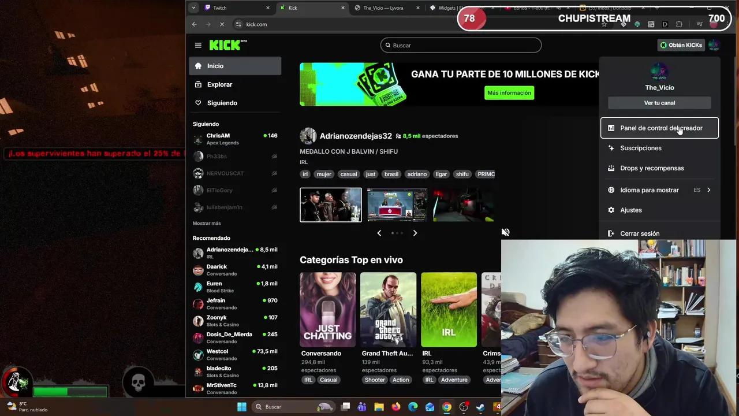Open the Just Chatting Conversando category card
739x416 pixels.
coord(328,310)
